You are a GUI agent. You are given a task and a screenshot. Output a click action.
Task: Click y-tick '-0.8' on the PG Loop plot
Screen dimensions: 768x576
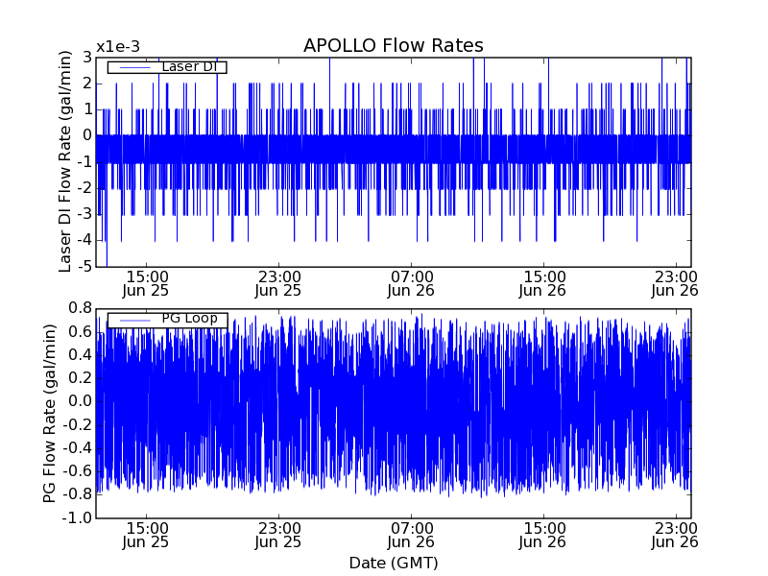click(x=78, y=494)
